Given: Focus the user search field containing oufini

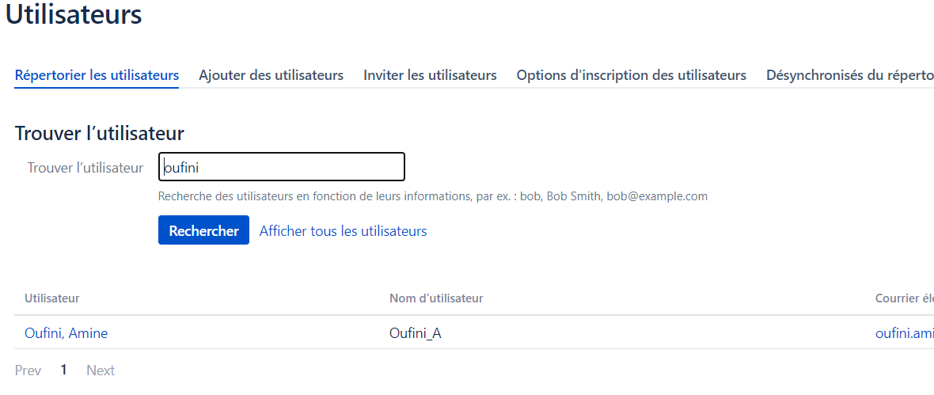Looking at the screenshot, I should pos(282,167).
